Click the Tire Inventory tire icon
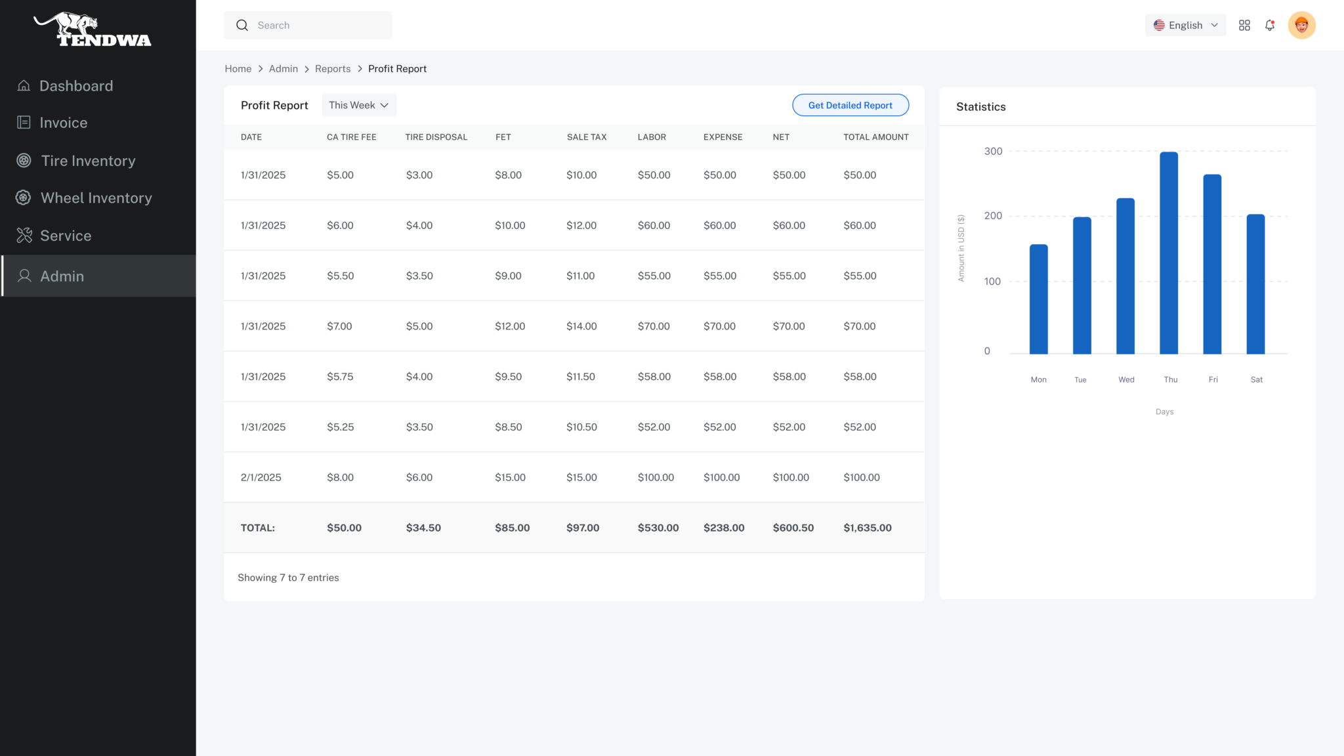 24,160
